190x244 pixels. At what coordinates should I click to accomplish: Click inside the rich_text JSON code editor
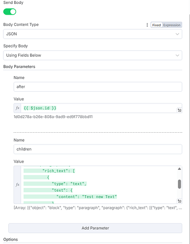click(99, 184)
